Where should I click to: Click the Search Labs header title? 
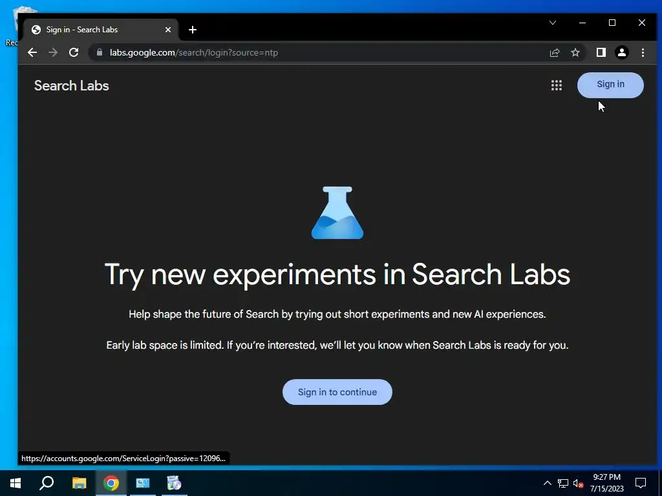71,86
